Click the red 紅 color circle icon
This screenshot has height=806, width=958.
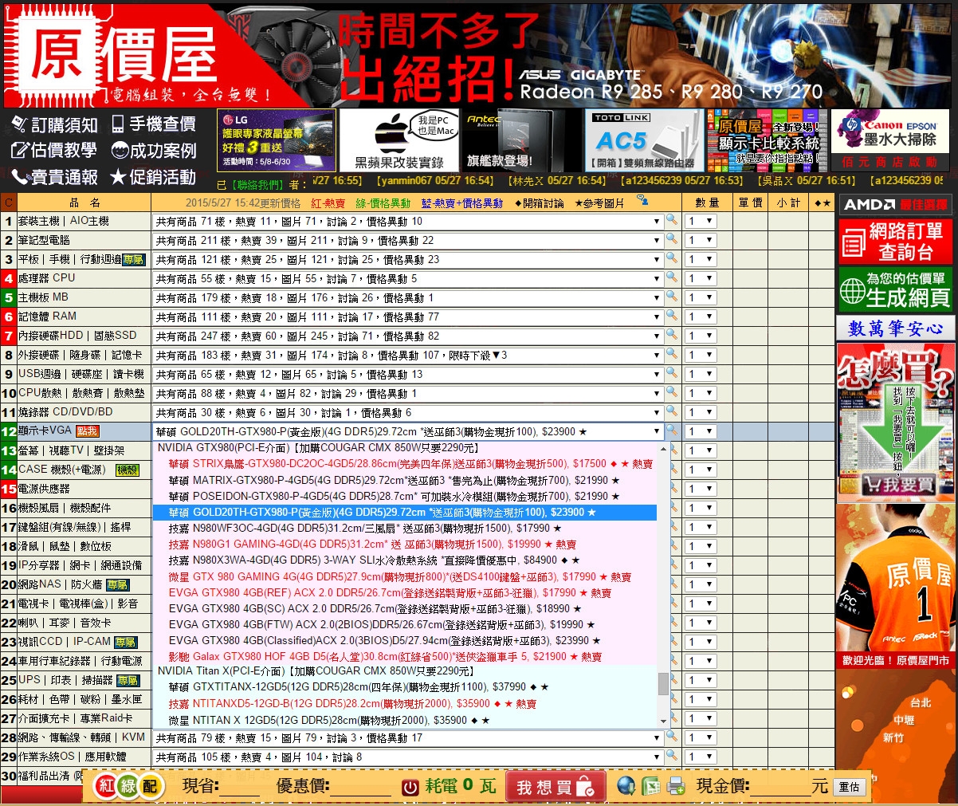coord(106,787)
